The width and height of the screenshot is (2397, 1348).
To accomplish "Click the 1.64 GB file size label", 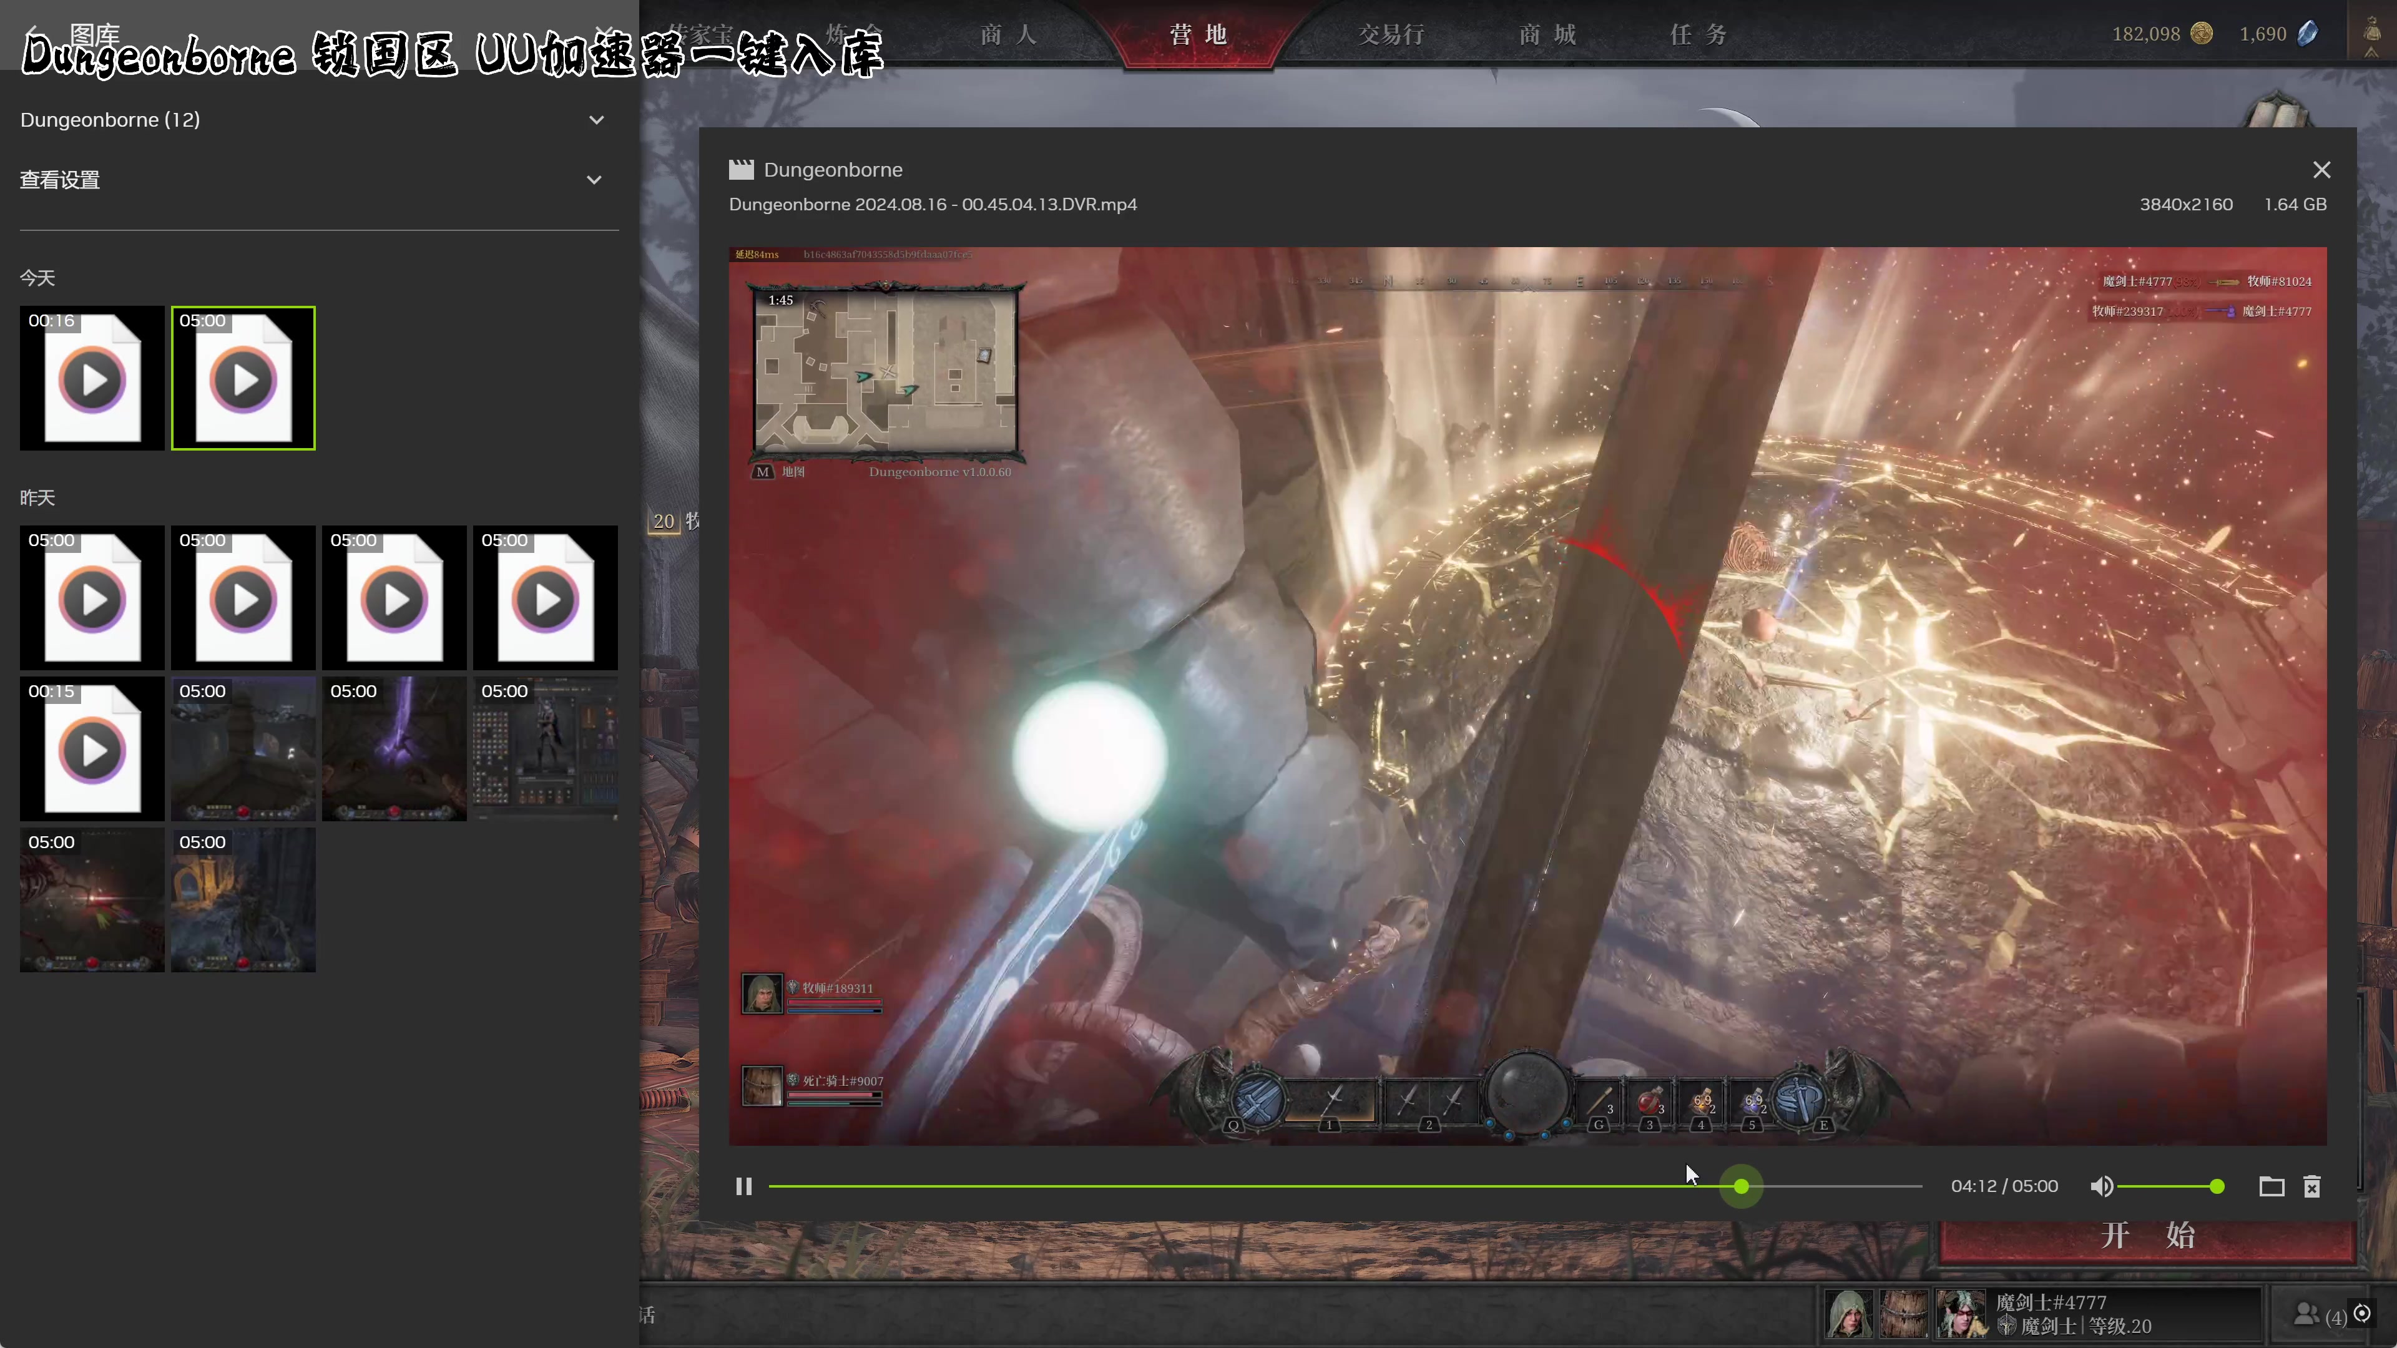I will point(2296,205).
